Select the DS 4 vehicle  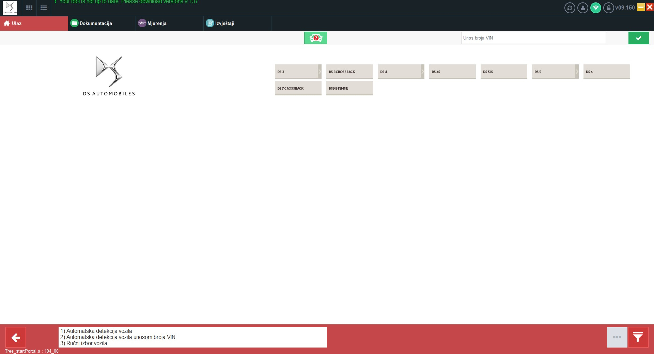pyautogui.click(x=399, y=72)
